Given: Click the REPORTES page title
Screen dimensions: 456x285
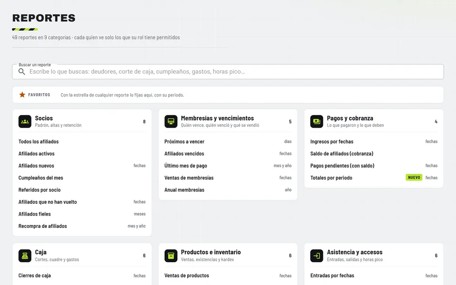Looking at the screenshot, I should 44,18.
